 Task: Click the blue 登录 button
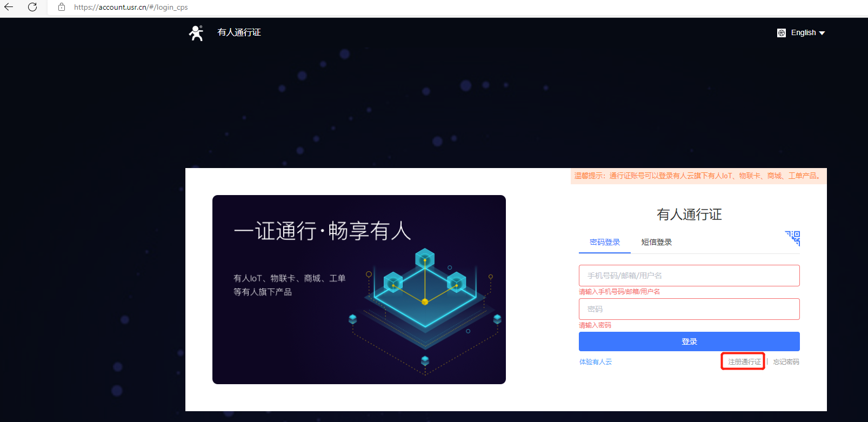point(689,341)
